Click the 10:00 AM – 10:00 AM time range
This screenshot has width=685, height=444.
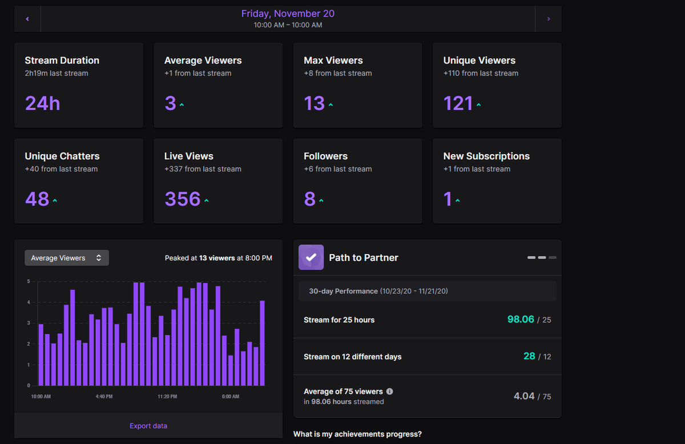288,25
